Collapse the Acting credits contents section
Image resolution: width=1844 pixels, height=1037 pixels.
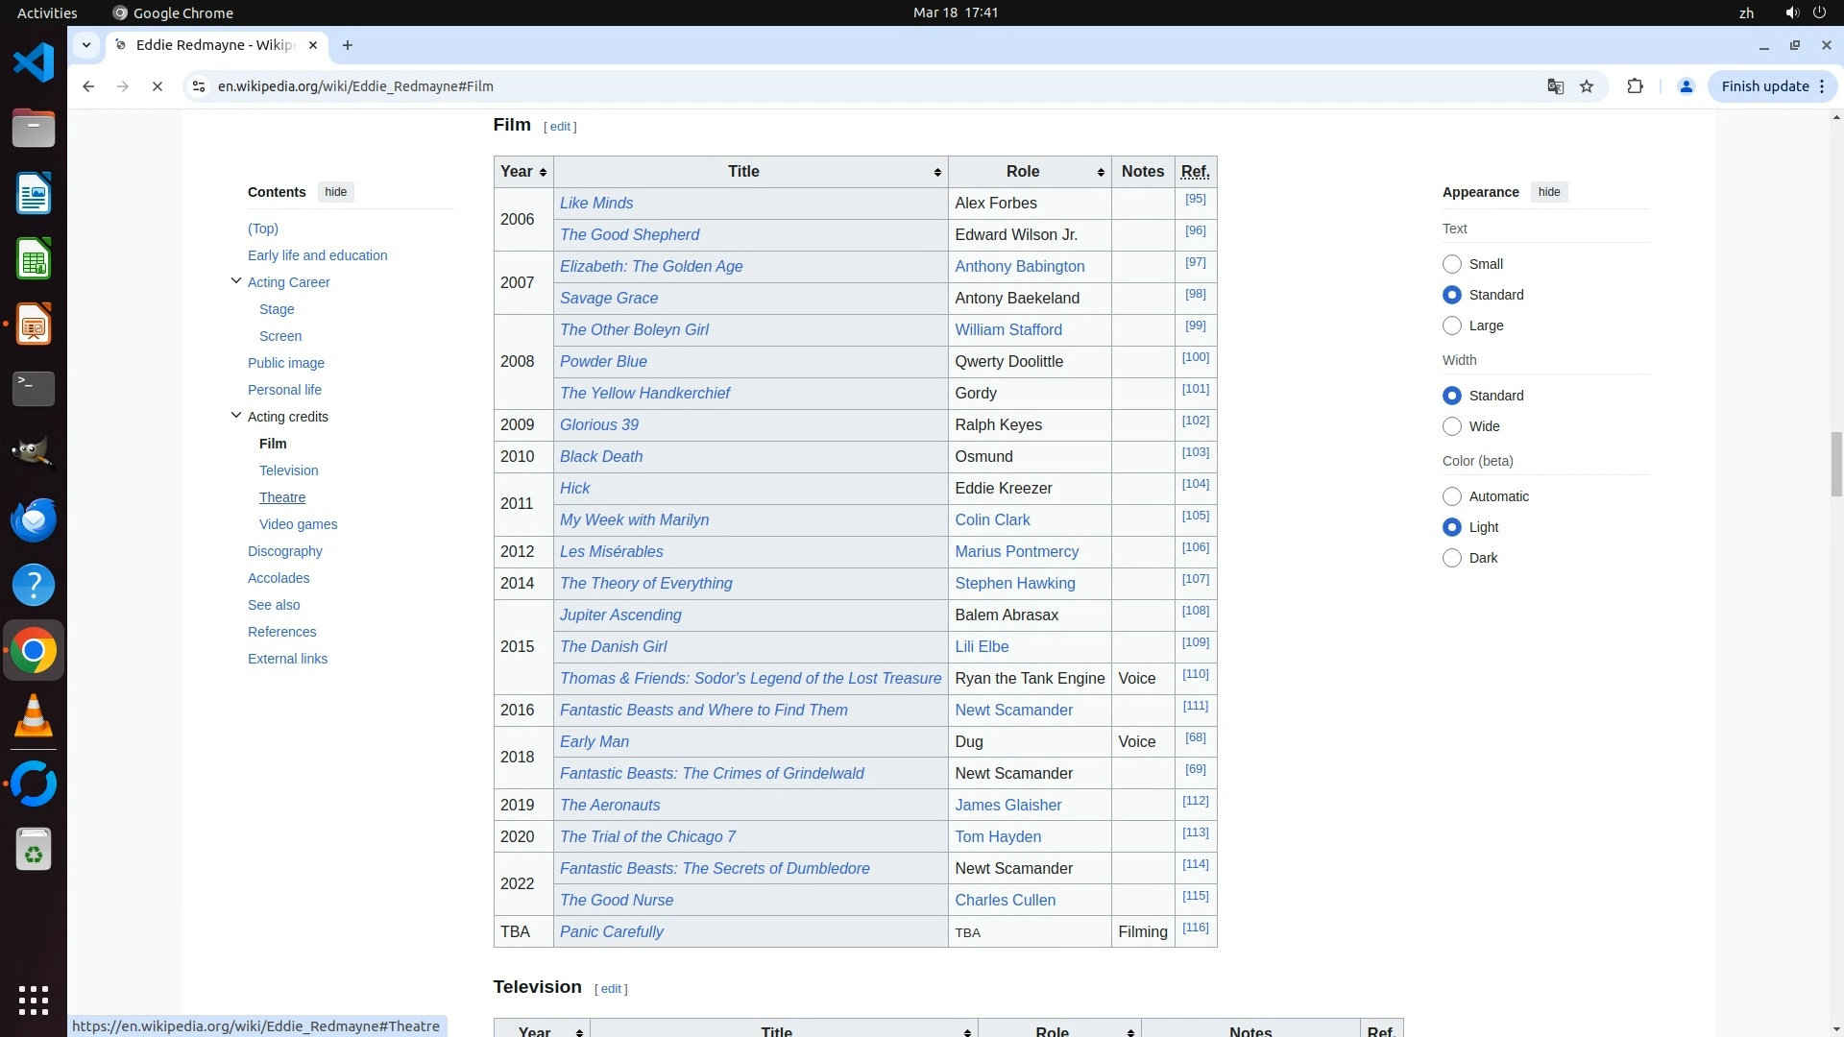(236, 416)
